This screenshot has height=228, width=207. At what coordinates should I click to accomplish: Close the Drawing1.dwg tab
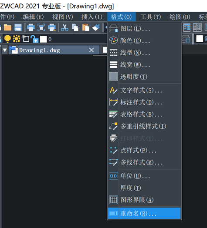coord(92,50)
